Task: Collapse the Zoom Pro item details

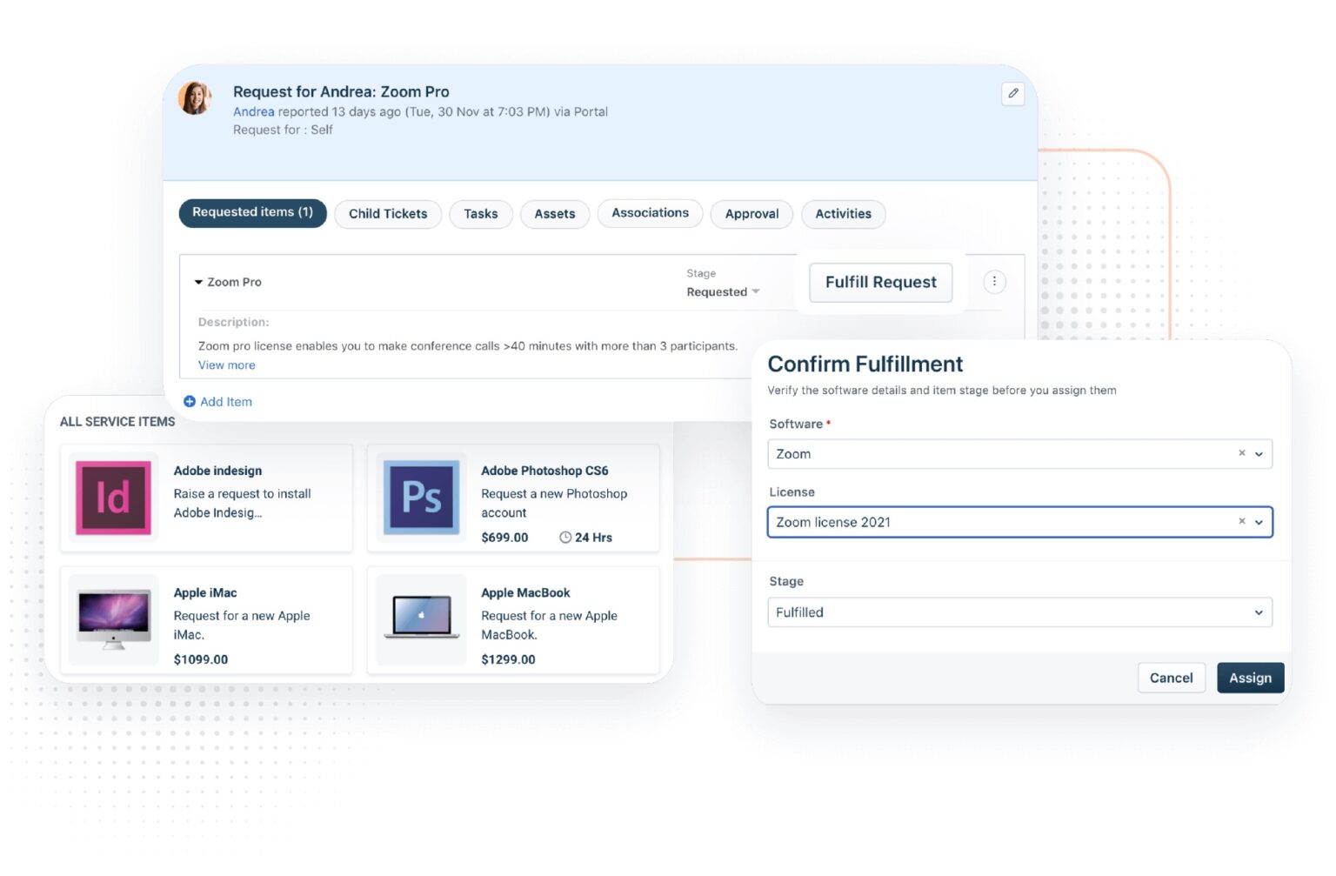Action: click(x=201, y=281)
